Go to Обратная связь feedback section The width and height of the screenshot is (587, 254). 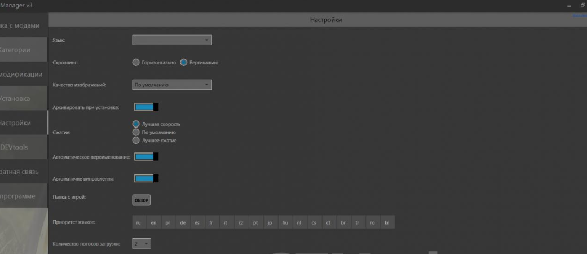click(x=23, y=172)
